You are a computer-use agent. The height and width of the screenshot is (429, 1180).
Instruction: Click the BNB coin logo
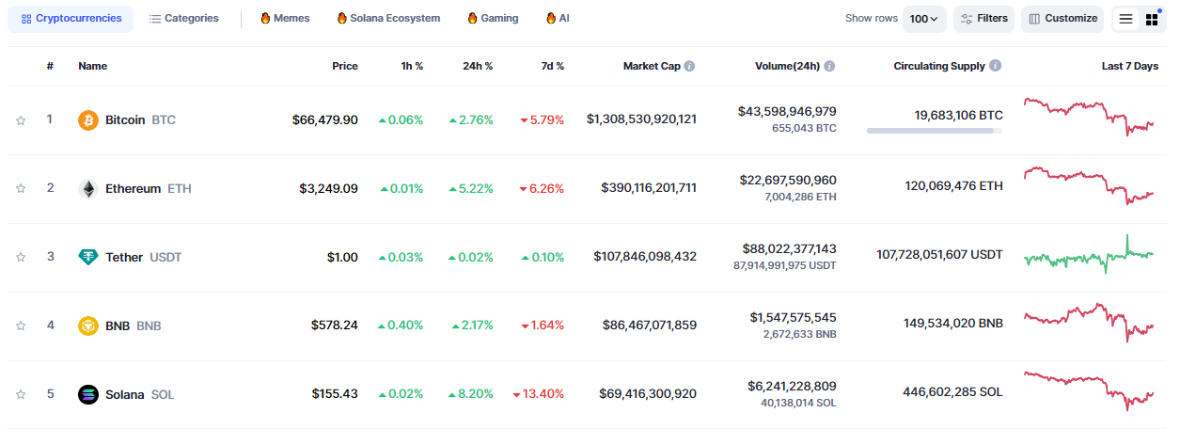pyautogui.click(x=88, y=326)
